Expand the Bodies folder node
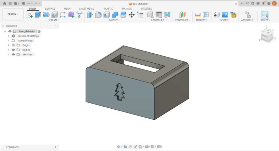Viewport: 279px width, 151px height. (x=8, y=50)
